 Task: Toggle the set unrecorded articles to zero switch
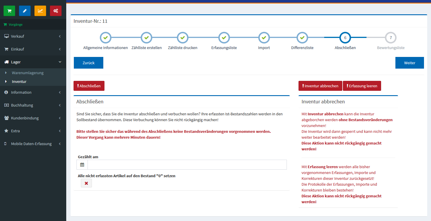point(86,183)
